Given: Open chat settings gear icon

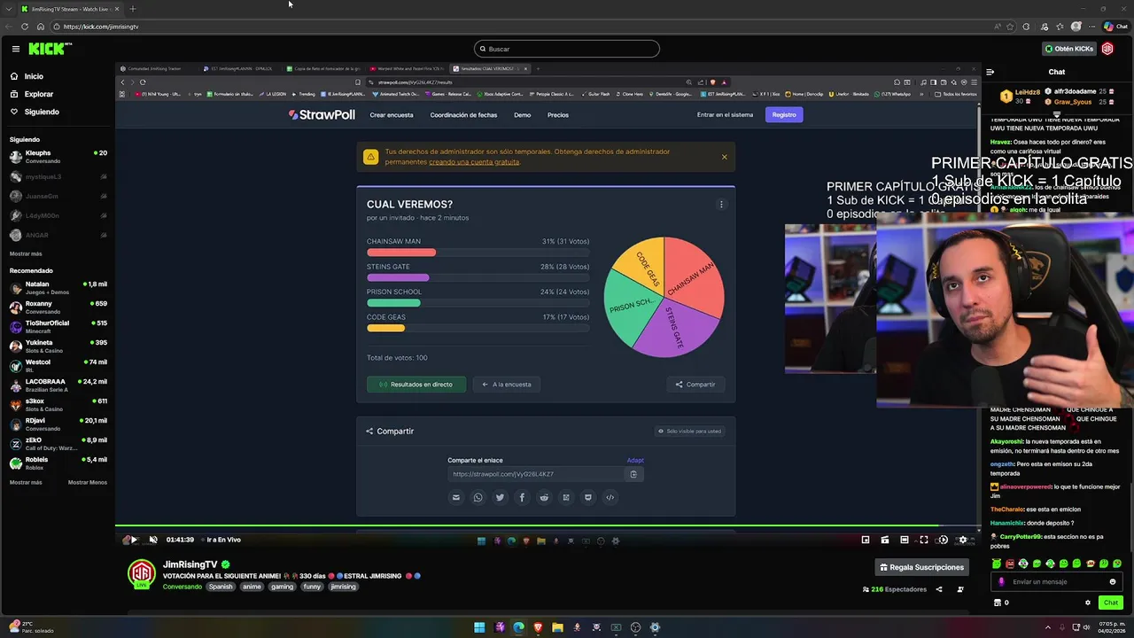Looking at the screenshot, I should 1088,603.
